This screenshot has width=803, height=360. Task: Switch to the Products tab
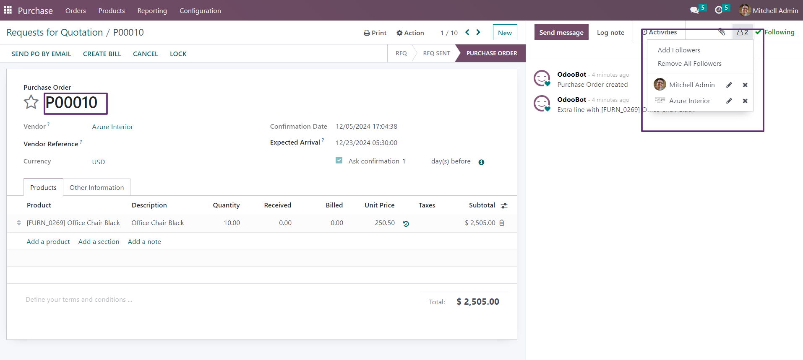point(43,187)
